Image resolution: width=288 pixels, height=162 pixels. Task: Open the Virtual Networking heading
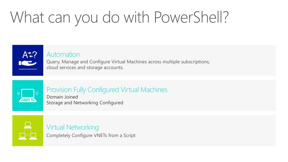click(73, 127)
